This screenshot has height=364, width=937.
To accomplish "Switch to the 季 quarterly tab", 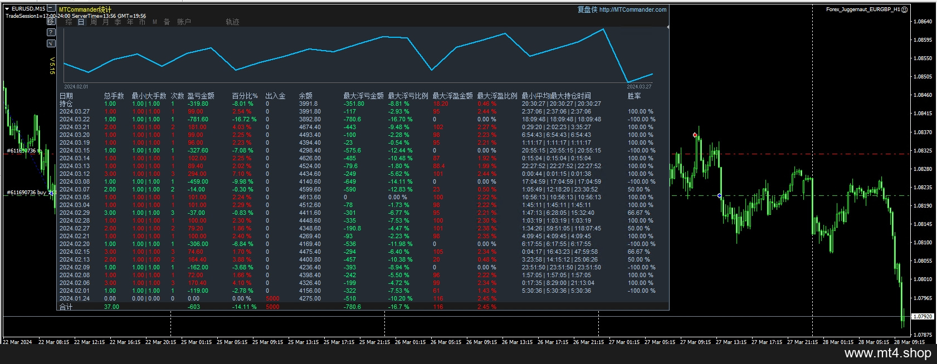I will pos(118,22).
